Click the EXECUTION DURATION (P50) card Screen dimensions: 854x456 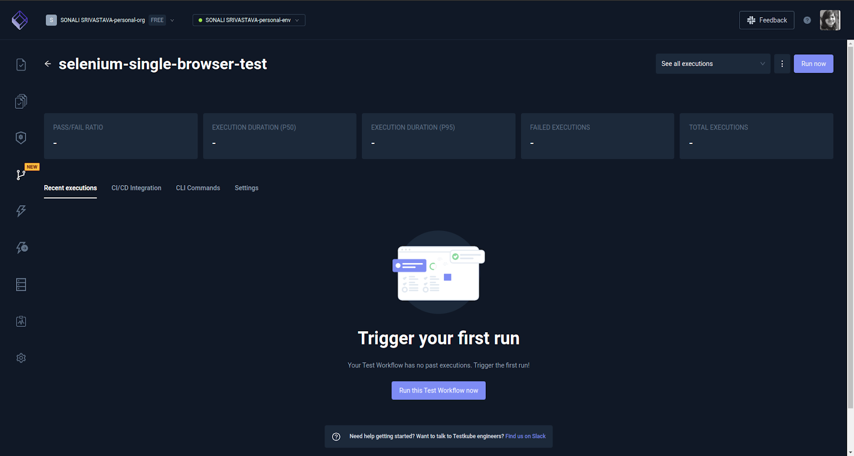(280, 136)
